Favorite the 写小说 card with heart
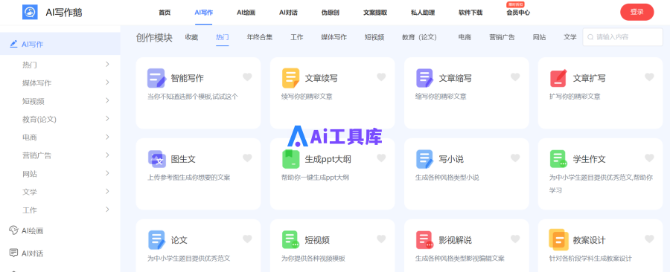This screenshot has width=670, height=272. click(x=515, y=158)
